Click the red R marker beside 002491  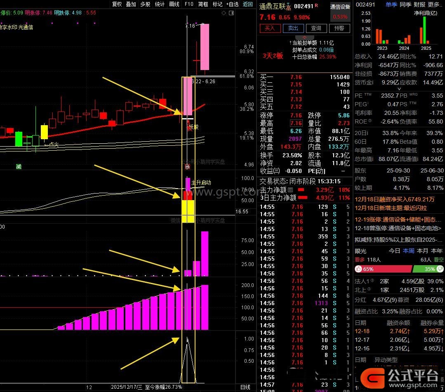316,6
